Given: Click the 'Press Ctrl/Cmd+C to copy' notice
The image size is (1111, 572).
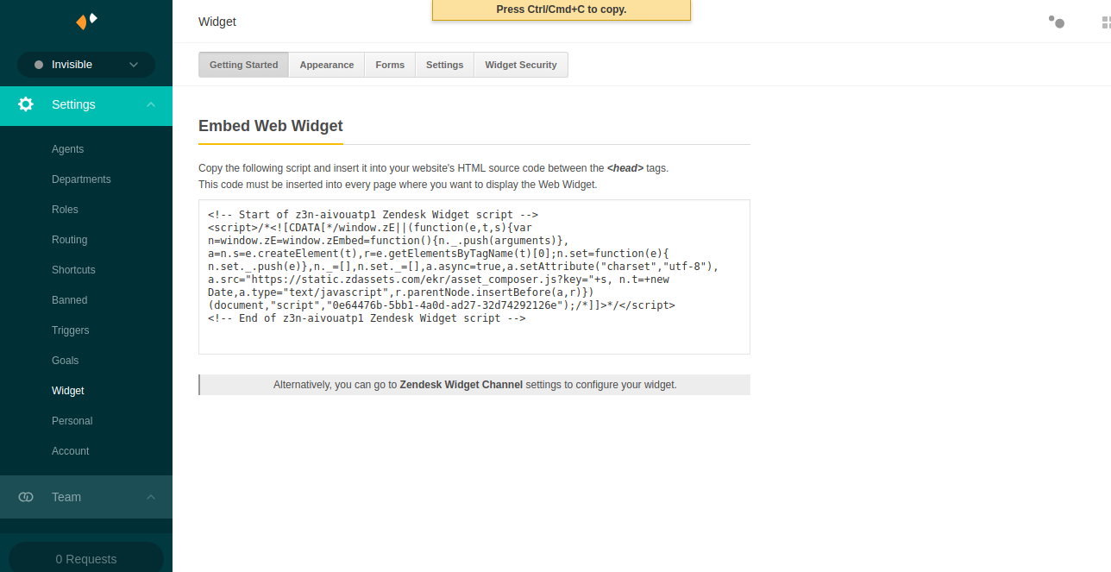Looking at the screenshot, I should pyautogui.click(x=562, y=10).
